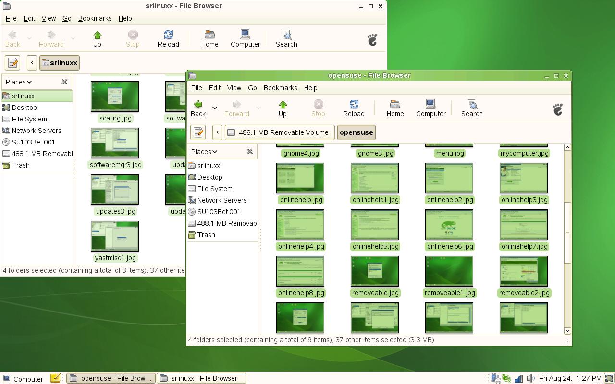Go Home from srlinuxx window toolbar
Image resolution: width=615 pixels, height=384 pixels.
coord(209,39)
